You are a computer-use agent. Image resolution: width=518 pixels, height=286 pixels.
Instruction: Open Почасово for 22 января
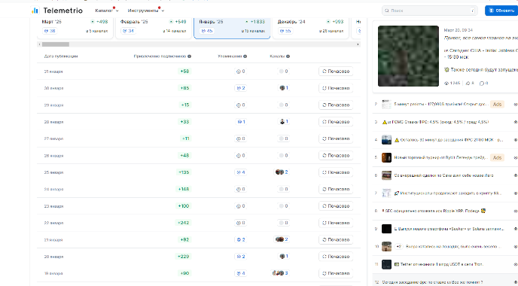click(336, 223)
